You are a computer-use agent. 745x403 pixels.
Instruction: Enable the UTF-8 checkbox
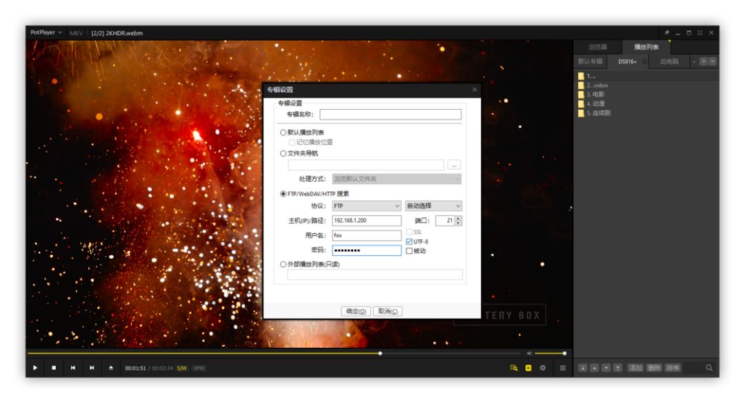[x=409, y=242]
